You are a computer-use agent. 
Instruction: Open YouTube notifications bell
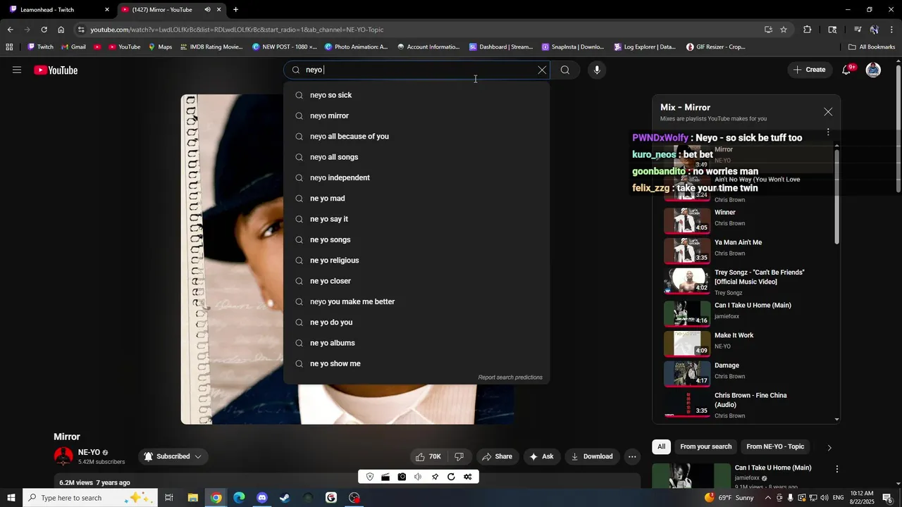point(847,70)
